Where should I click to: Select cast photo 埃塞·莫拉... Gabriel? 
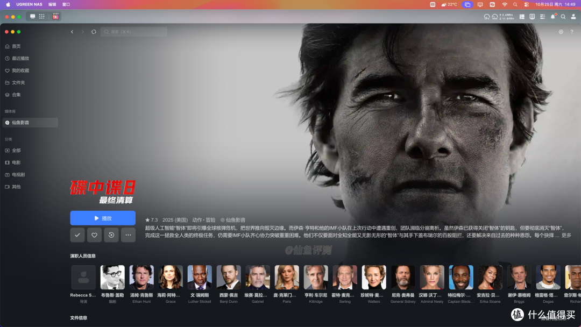pos(258,277)
